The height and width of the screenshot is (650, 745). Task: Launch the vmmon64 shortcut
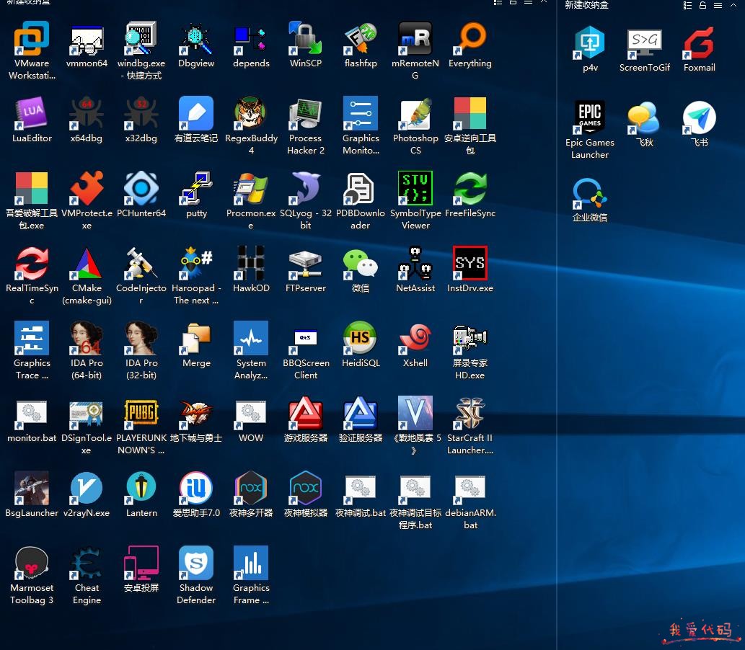tap(87, 38)
